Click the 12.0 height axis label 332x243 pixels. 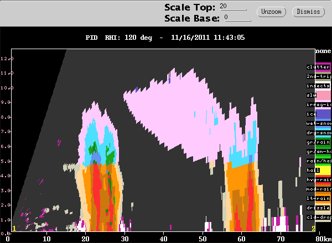(x=7, y=59)
